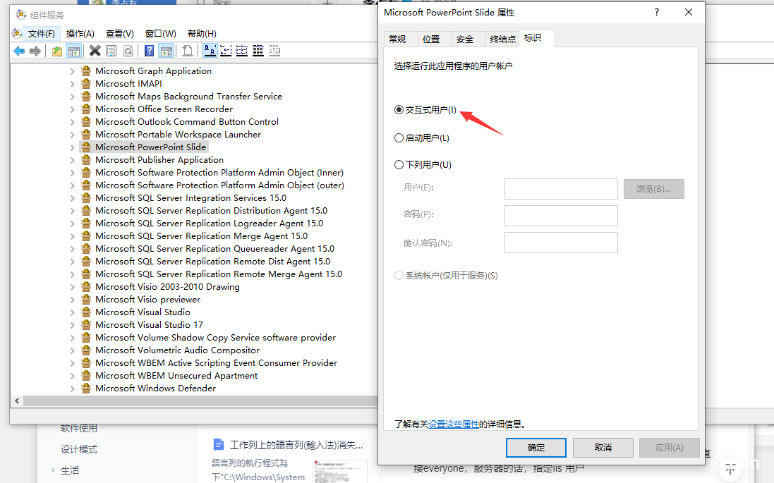Click the 用户(E) input field
The image size is (774, 483).
pos(561,189)
